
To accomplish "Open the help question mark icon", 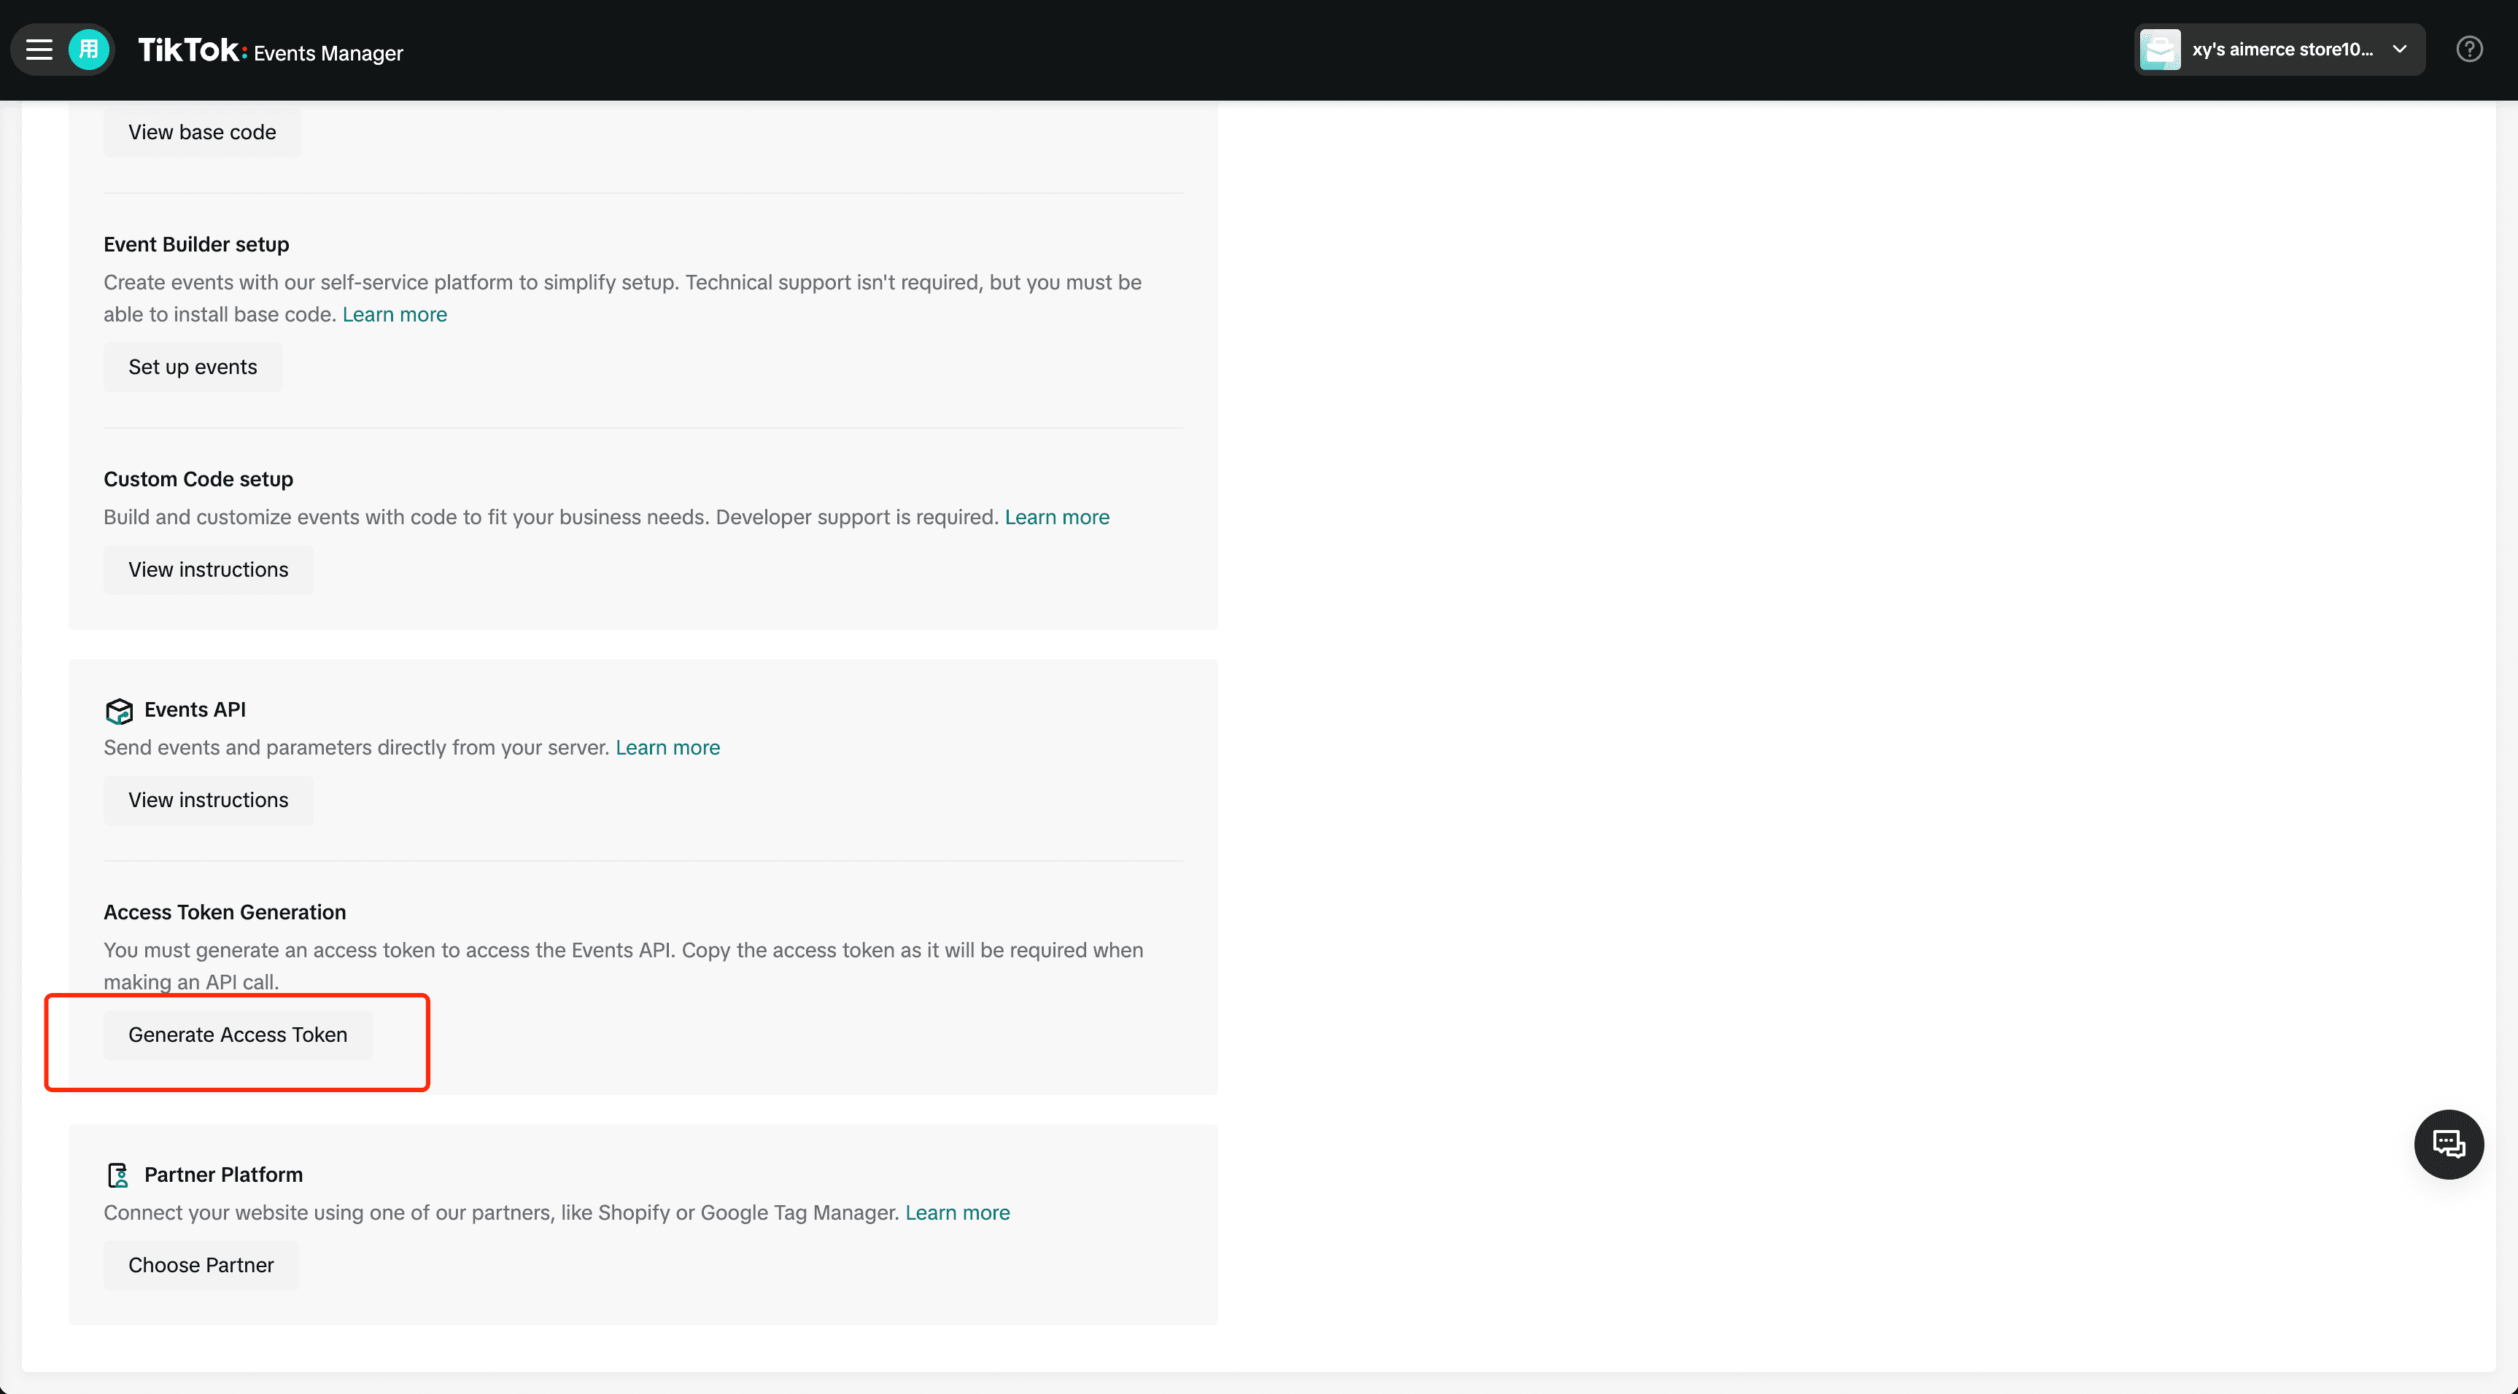I will [2469, 49].
